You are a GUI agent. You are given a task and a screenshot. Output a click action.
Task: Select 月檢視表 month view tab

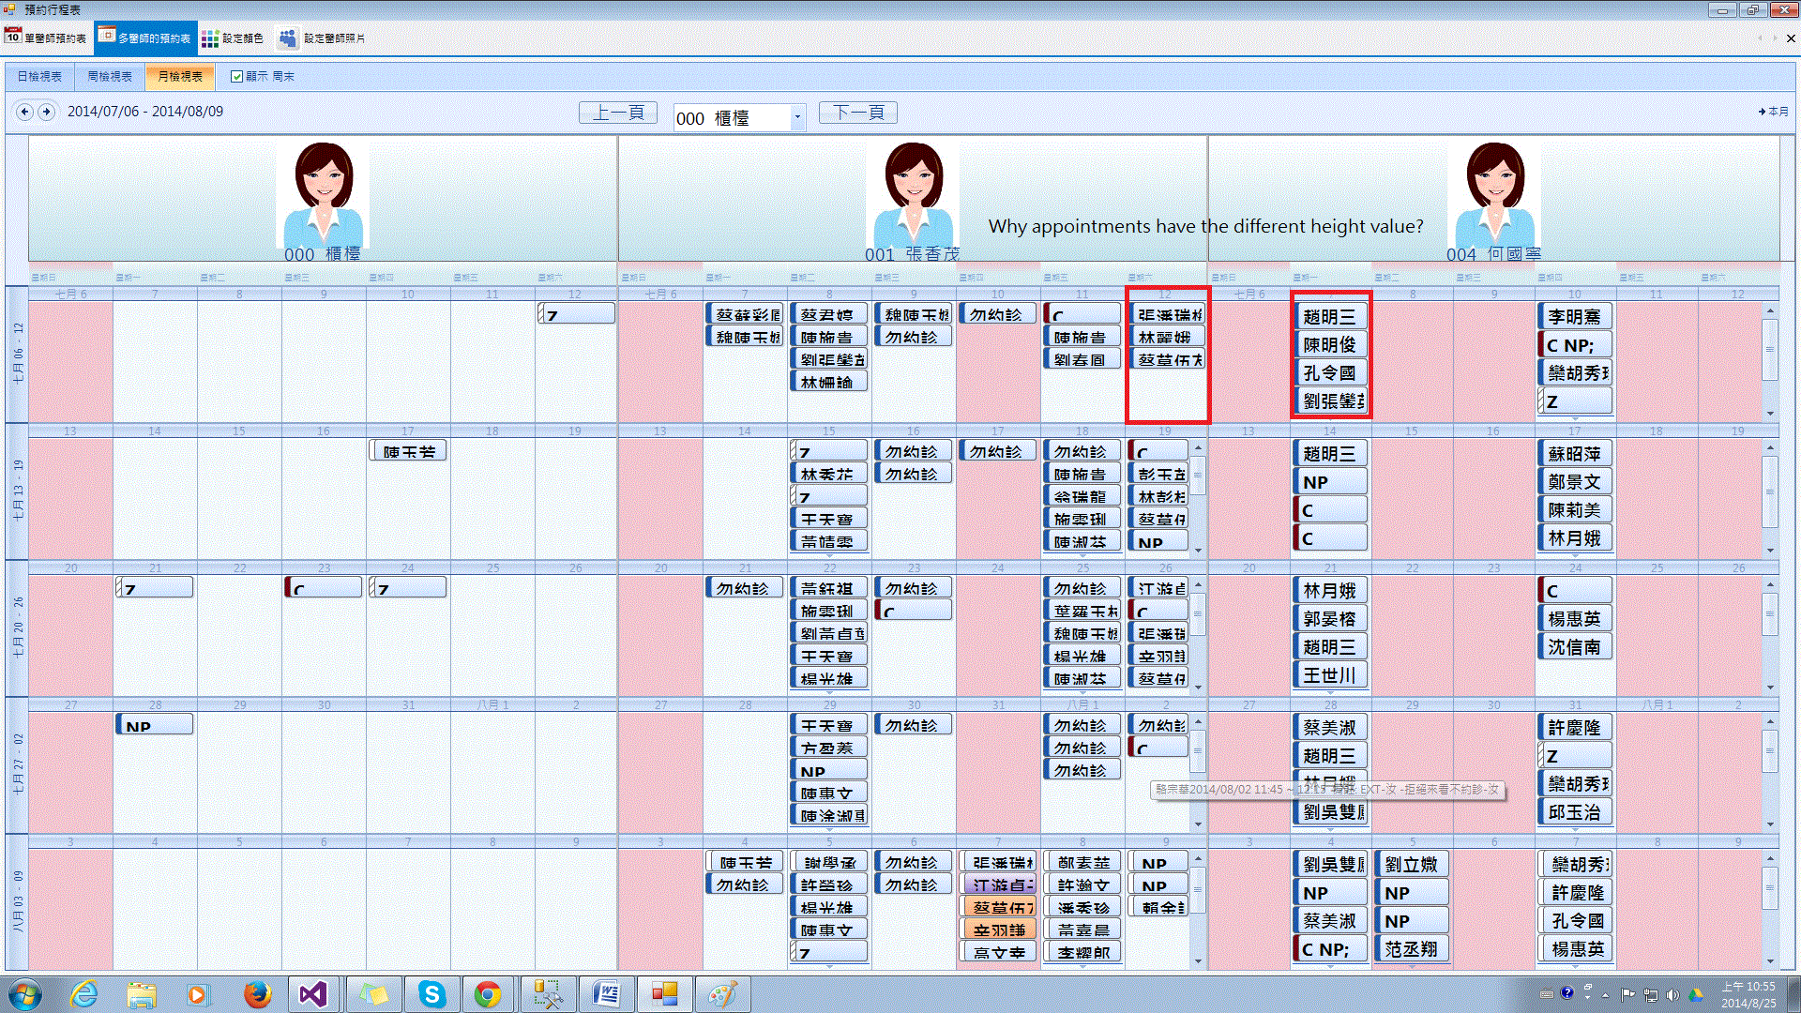(x=180, y=77)
